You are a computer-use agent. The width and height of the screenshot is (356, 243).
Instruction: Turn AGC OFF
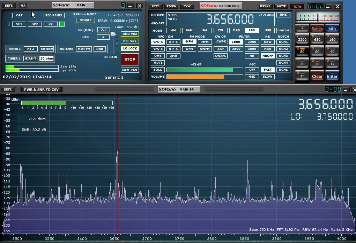(252, 70)
